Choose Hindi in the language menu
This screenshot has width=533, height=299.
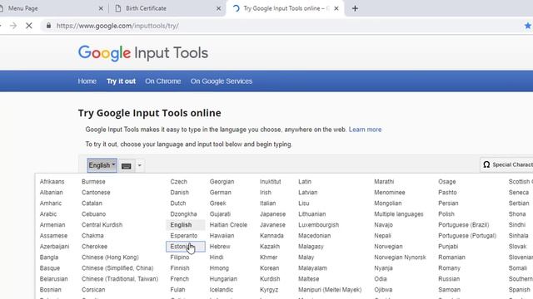coord(217,257)
